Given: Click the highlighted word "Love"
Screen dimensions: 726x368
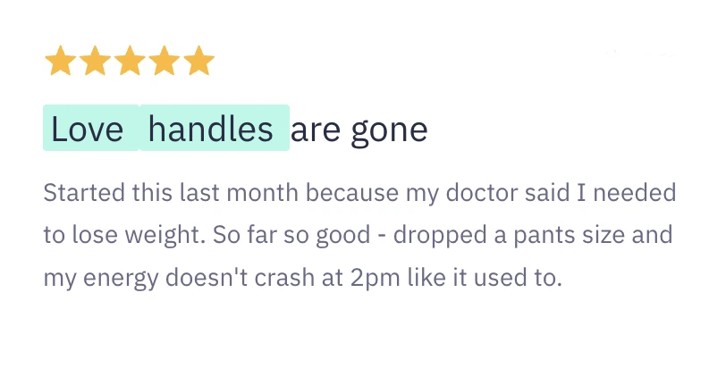Looking at the screenshot, I should (x=88, y=130).
